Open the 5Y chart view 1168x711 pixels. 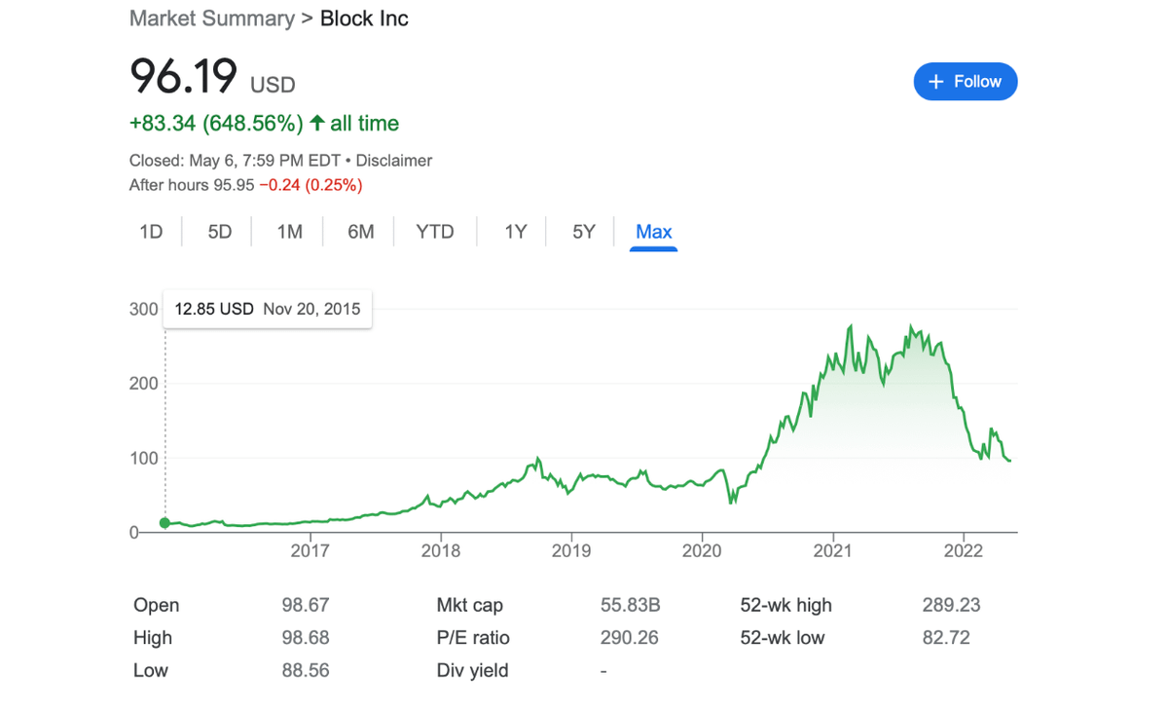tap(583, 232)
